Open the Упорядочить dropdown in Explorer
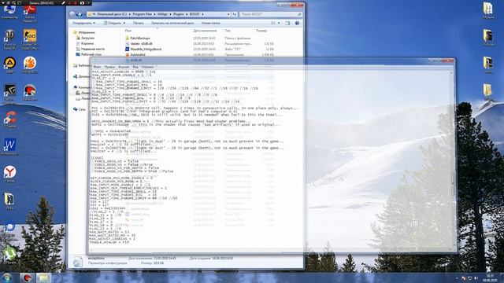The height and width of the screenshot is (283, 504). pyautogui.click(x=83, y=23)
